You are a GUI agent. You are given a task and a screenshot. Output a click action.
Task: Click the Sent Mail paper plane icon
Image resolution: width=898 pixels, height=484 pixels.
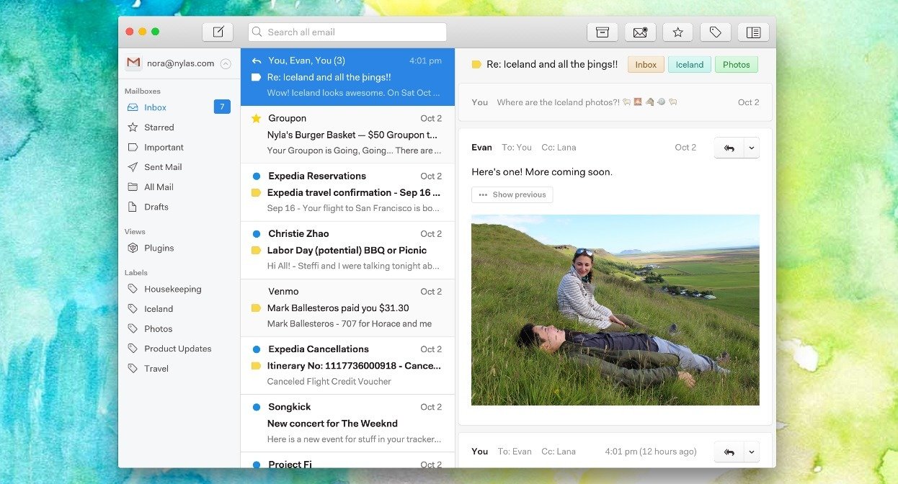[x=133, y=167]
